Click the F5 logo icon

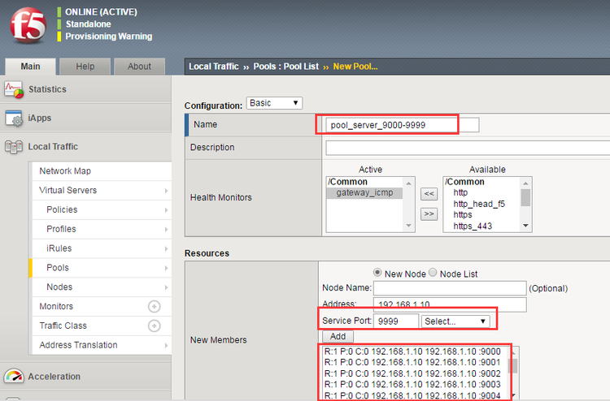[28, 26]
